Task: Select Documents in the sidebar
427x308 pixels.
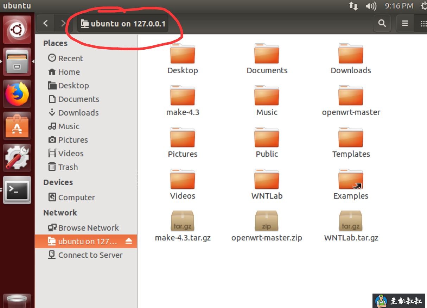Action: [x=86, y=99]
